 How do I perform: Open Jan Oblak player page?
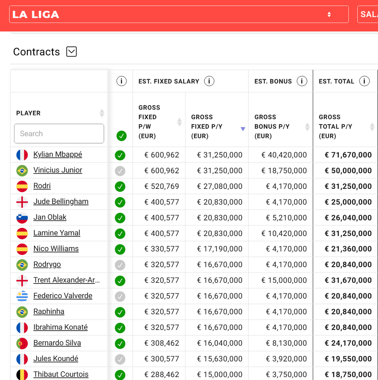coord(50,217)
